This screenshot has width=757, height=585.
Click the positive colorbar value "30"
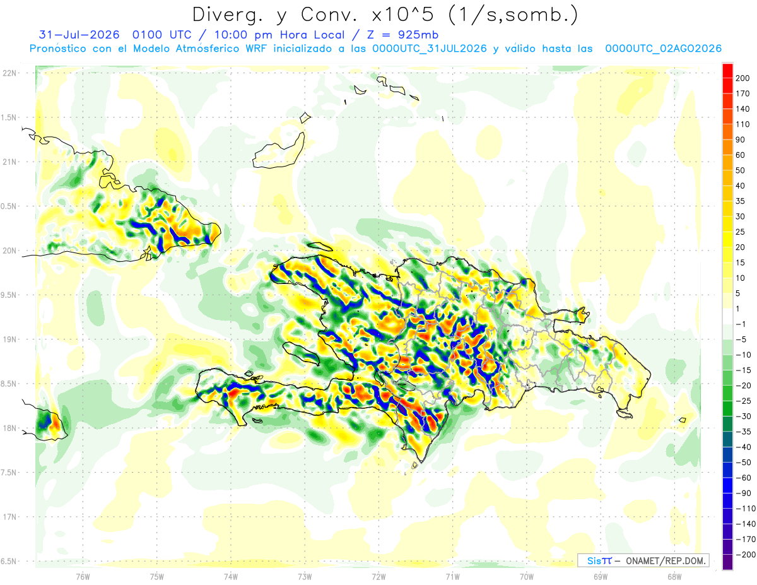741,216
